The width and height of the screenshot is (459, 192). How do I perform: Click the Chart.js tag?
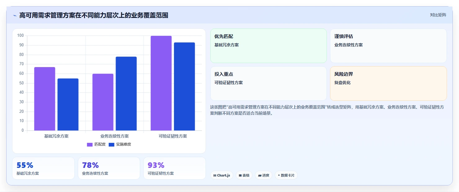(222, 175)
